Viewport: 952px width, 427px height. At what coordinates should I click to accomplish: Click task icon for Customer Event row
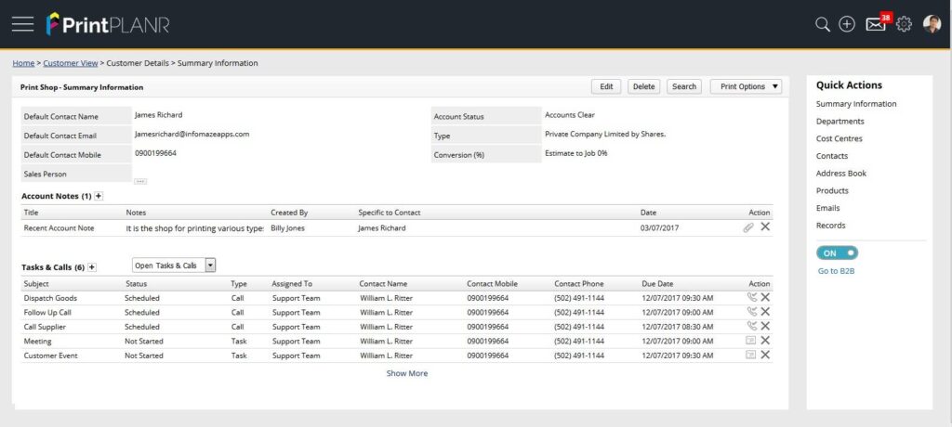click(x=751, y=355)
